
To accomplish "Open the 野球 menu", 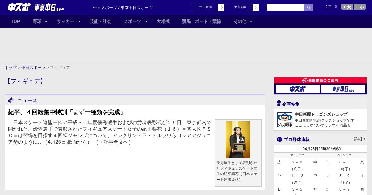I will tap(37, 21).
